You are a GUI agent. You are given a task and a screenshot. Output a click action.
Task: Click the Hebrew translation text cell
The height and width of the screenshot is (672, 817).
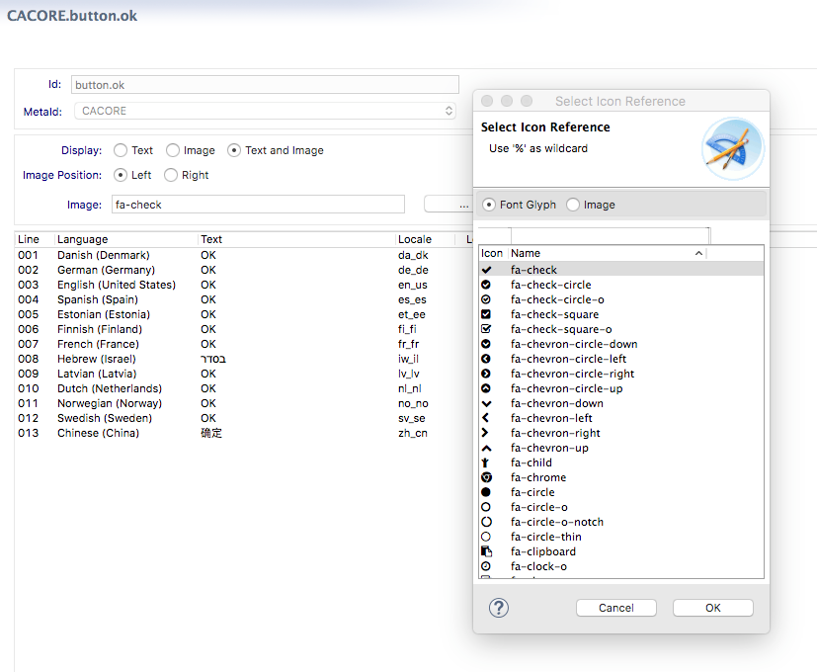213,359
